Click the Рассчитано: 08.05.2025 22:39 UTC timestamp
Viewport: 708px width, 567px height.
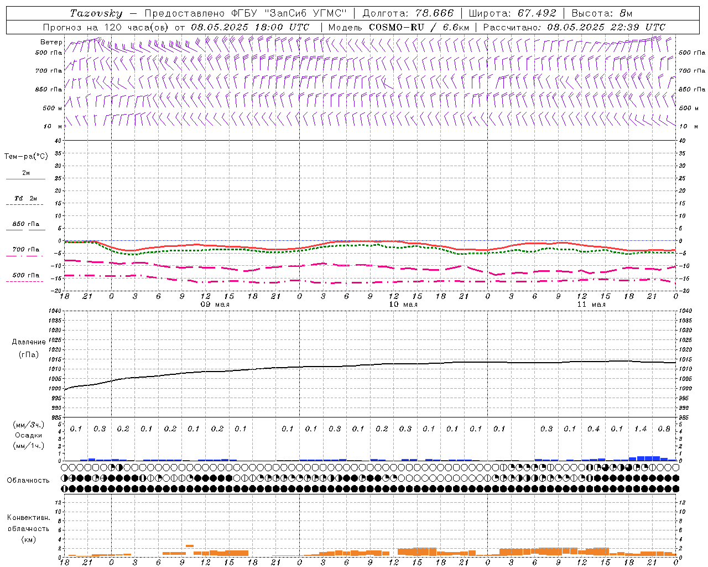574,27
